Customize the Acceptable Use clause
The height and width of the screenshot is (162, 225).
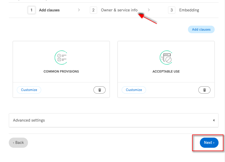point(134,90)
